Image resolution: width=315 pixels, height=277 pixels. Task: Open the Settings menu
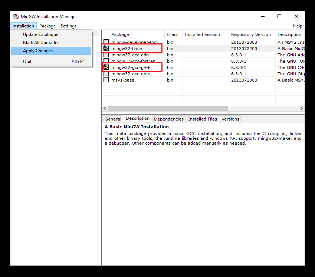(69, 26)
